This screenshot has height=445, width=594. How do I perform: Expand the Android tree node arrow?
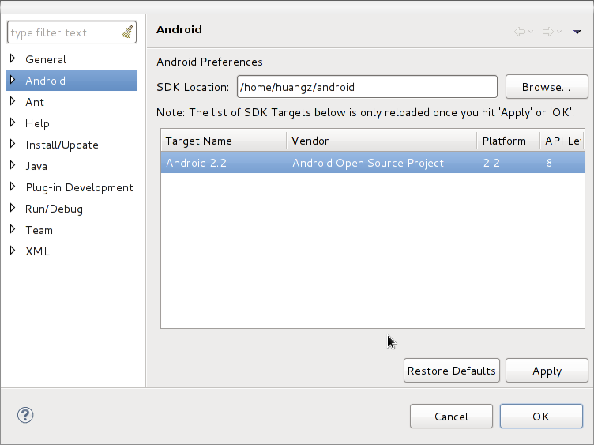click(x=13, y=80)
